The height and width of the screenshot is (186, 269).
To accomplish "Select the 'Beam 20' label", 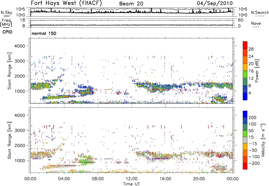I will click(x=131, y=4).
